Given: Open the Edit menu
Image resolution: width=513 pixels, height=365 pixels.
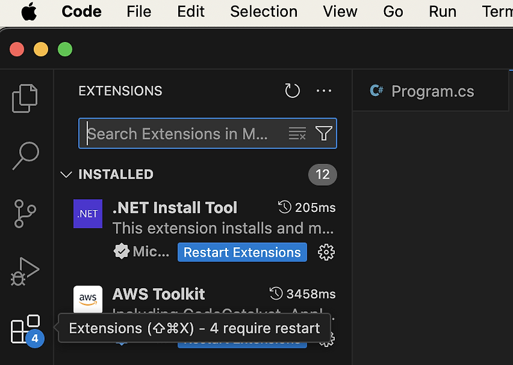Looking at the screenshot, I should 190,12.
